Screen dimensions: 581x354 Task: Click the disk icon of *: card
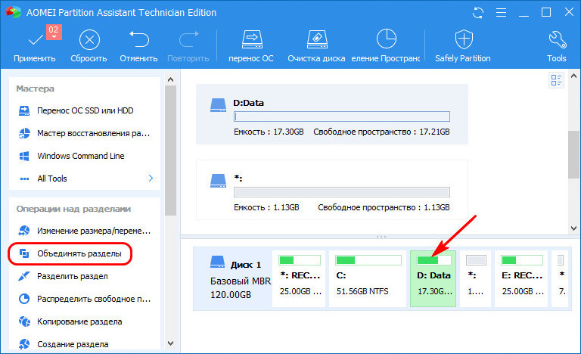click(218, 181)
